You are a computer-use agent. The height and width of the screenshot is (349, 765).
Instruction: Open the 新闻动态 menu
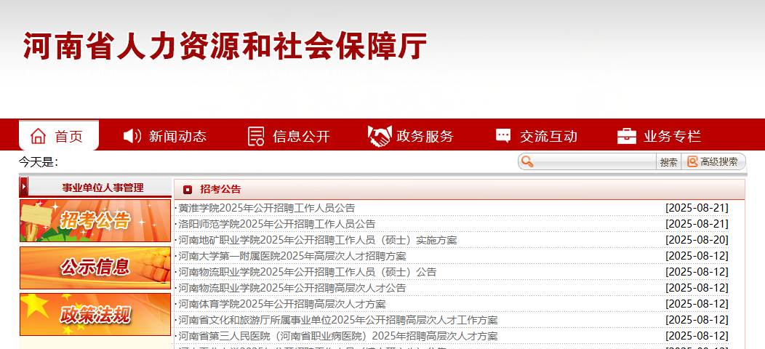[177, 136]
